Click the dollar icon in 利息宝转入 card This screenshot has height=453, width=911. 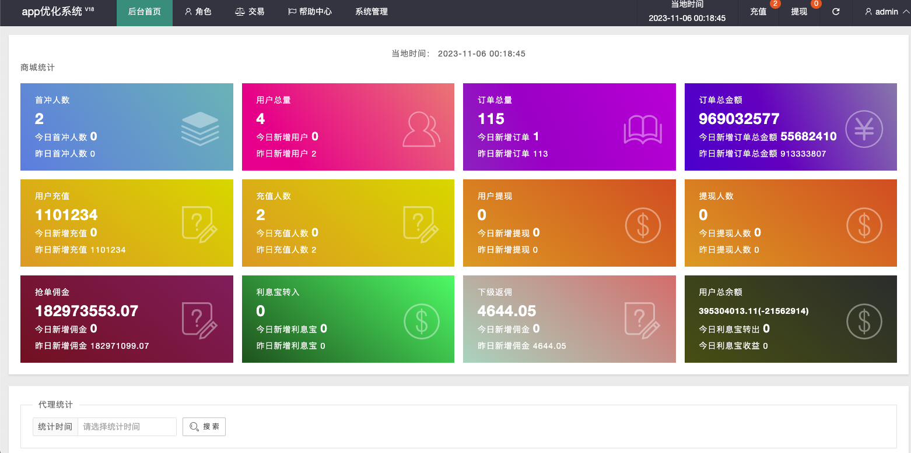(421, 321)
